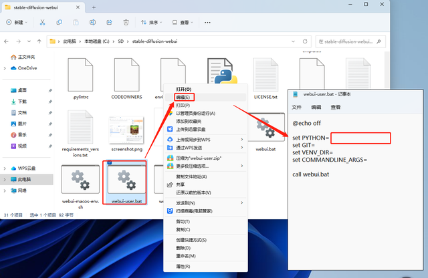Image resolution: width=428 pixels, height=278 pixels.
Task: Open the 查看 (View) dropdown
Action: 183,22
